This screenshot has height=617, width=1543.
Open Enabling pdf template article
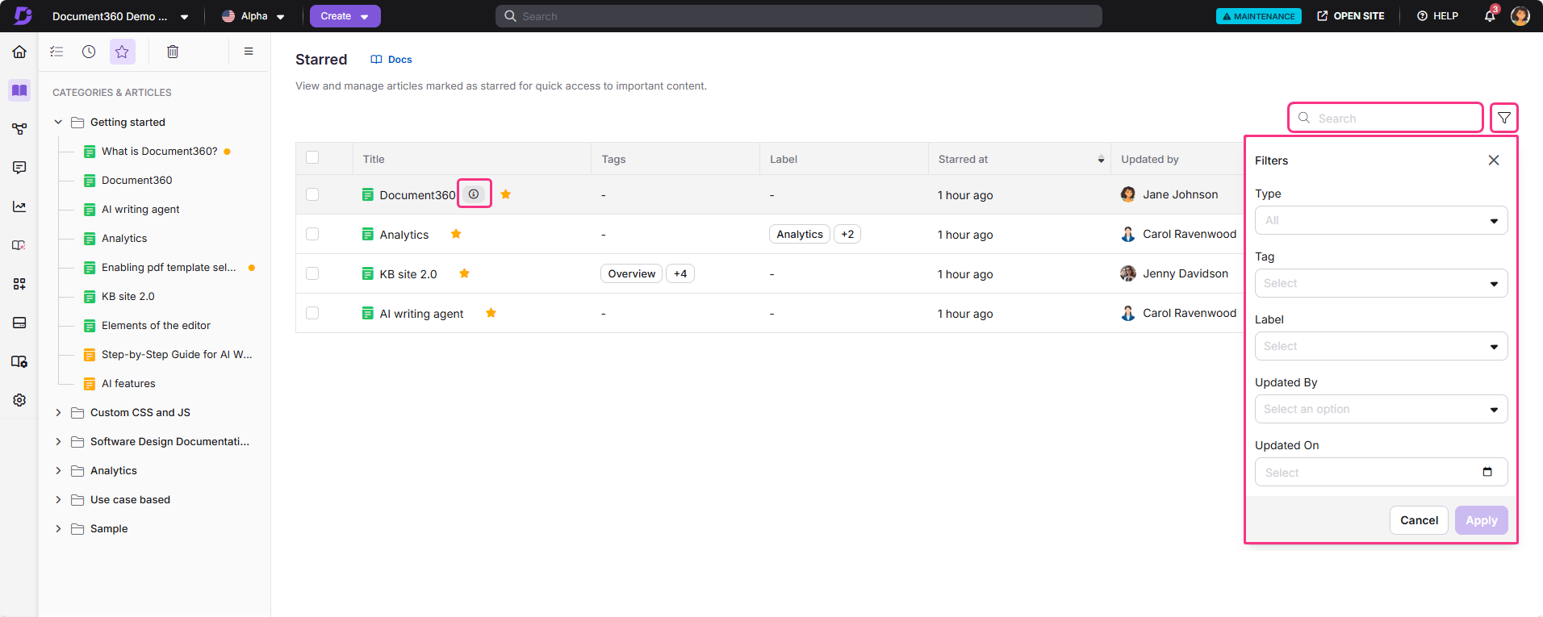pyautogui.click(x=169, y=267)
